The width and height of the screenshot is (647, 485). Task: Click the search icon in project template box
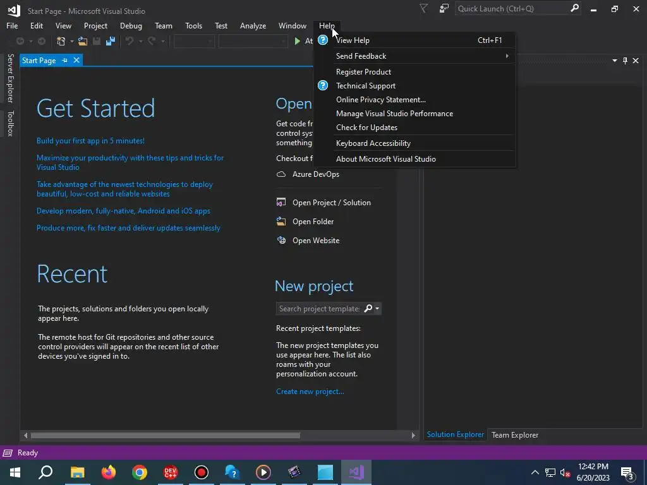coord(368,308)
